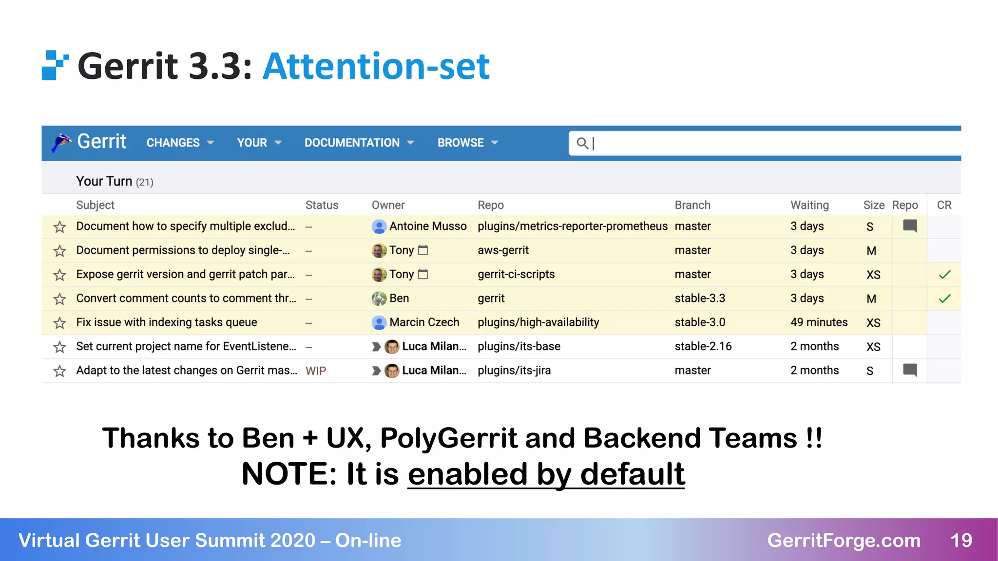998x561 pixels.
Task: Click the CR checkmark on gerrit-ci-scripts row
Action: [x=944, y=275]
